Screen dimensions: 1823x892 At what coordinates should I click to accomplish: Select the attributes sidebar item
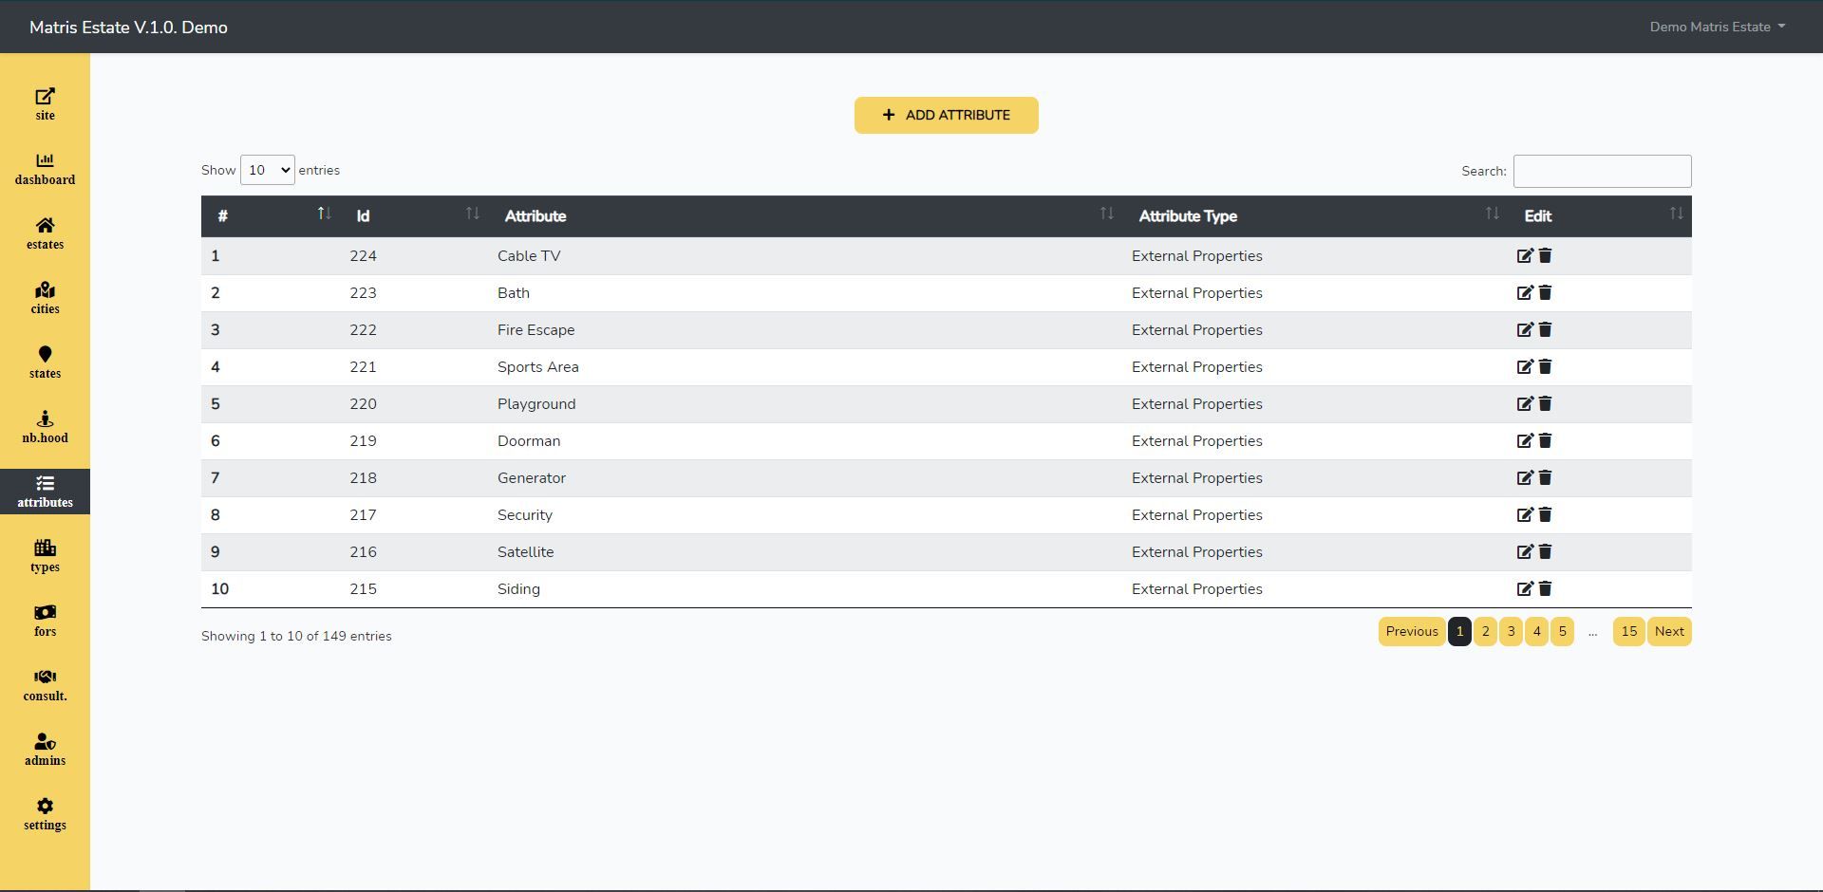pos(45,492)
